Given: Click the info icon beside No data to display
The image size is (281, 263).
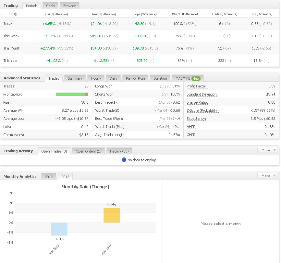Looking at the screenshot, I should pos(124,160).
